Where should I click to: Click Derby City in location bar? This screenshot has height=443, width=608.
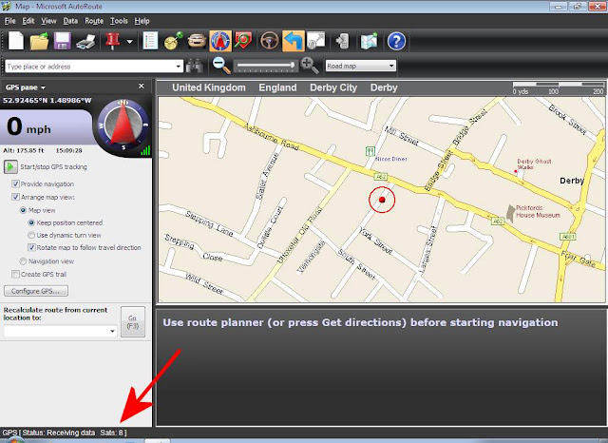[333, 87]
